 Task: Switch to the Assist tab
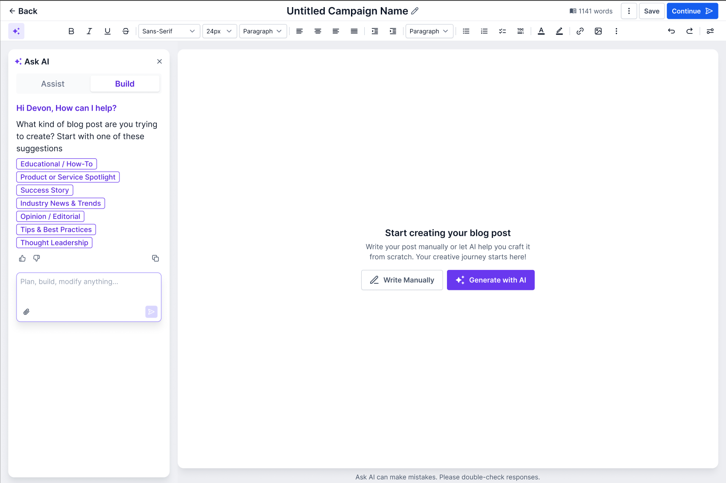(53, 84)
